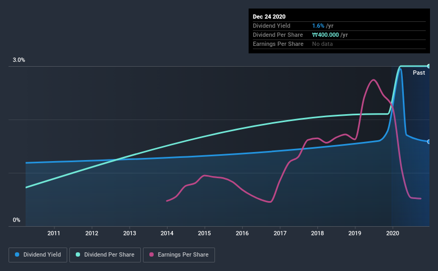Click the 2019 year tick label
This screenshot has width=438, height=271.
tap(355, 233)
